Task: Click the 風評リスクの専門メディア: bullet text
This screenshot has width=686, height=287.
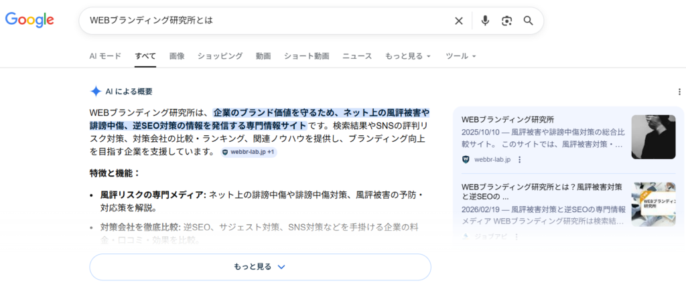Action: coord(153,195)
